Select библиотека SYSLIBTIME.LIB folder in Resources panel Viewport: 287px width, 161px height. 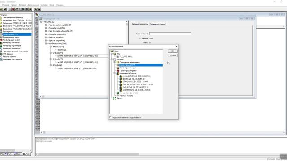point(17,26)
